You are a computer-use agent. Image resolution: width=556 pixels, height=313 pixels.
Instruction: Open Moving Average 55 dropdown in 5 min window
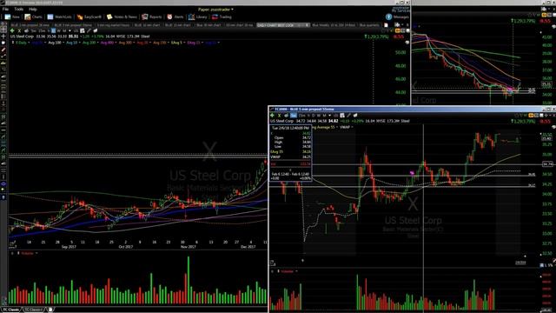click(324, 127)
